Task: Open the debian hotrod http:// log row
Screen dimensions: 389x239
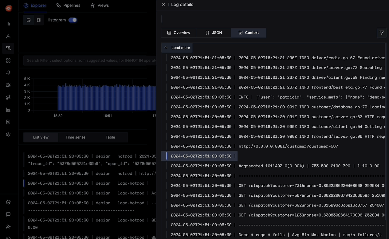Action: 90,174
